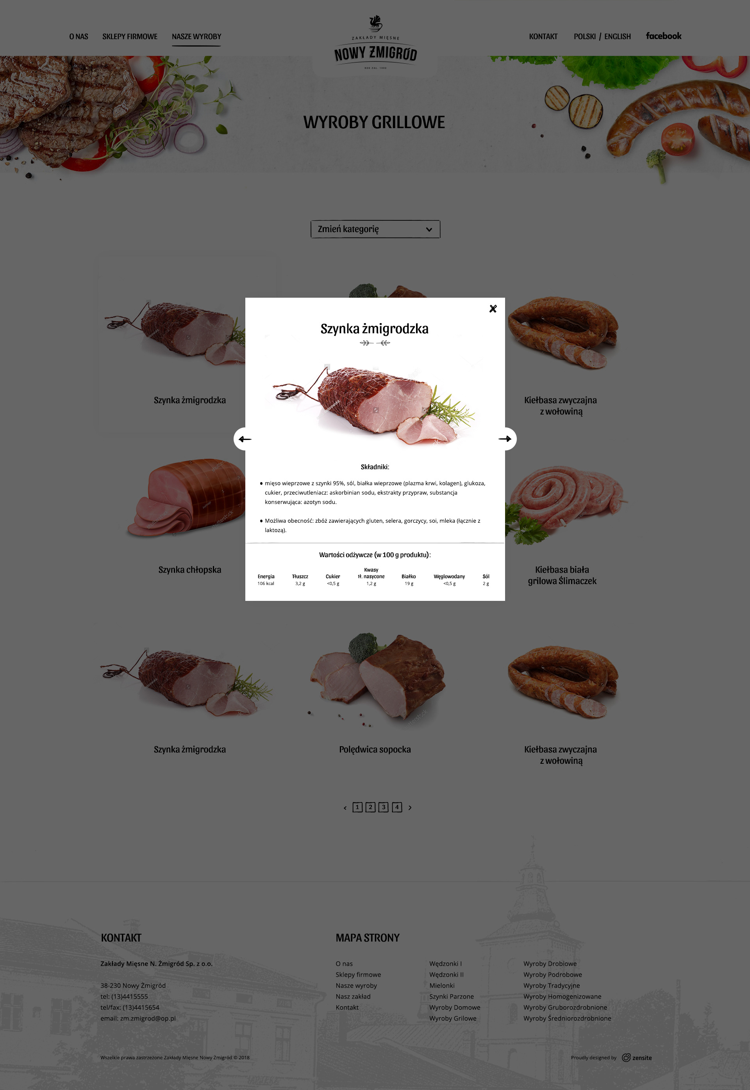This screenshot has height=1090, width=750.
Task: Close the Szynka żmigrodzka product popup
Action: click(x=493, y=309)
